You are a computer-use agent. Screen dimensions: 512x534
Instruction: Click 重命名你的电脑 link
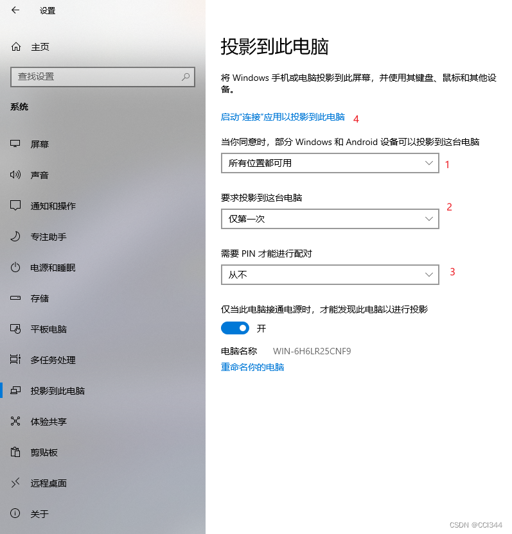click(x=252, y=367)
